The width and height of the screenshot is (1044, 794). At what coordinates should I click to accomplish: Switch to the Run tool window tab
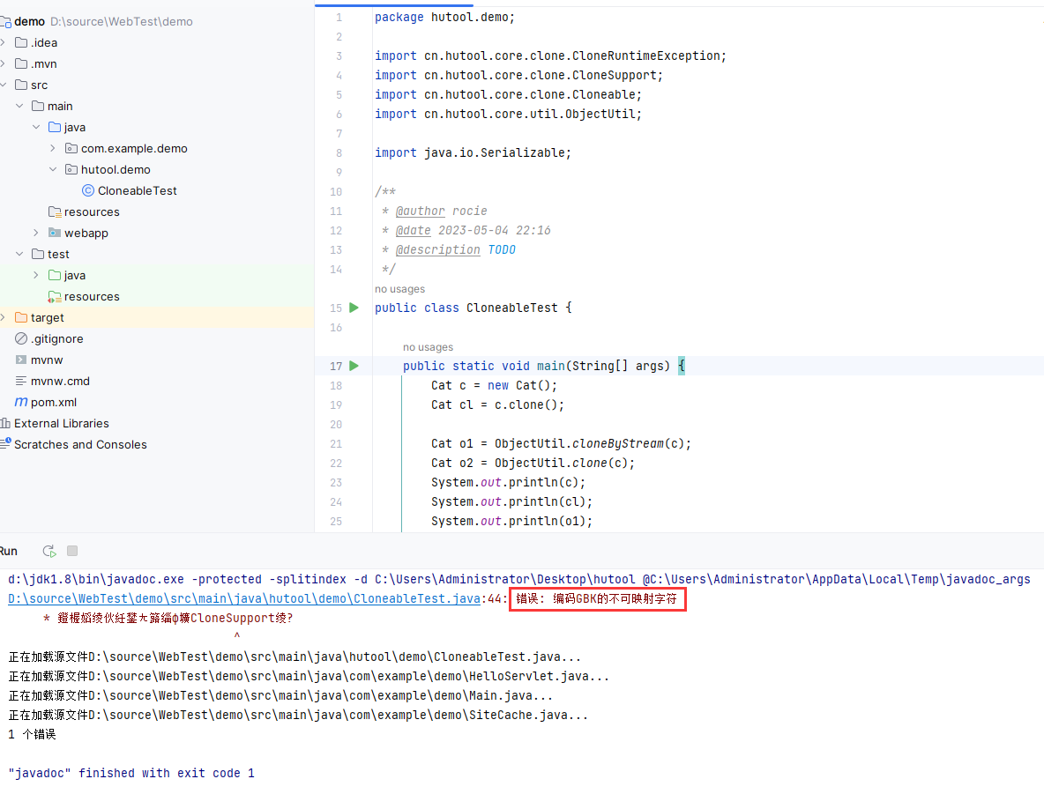(x=9, y=550)
